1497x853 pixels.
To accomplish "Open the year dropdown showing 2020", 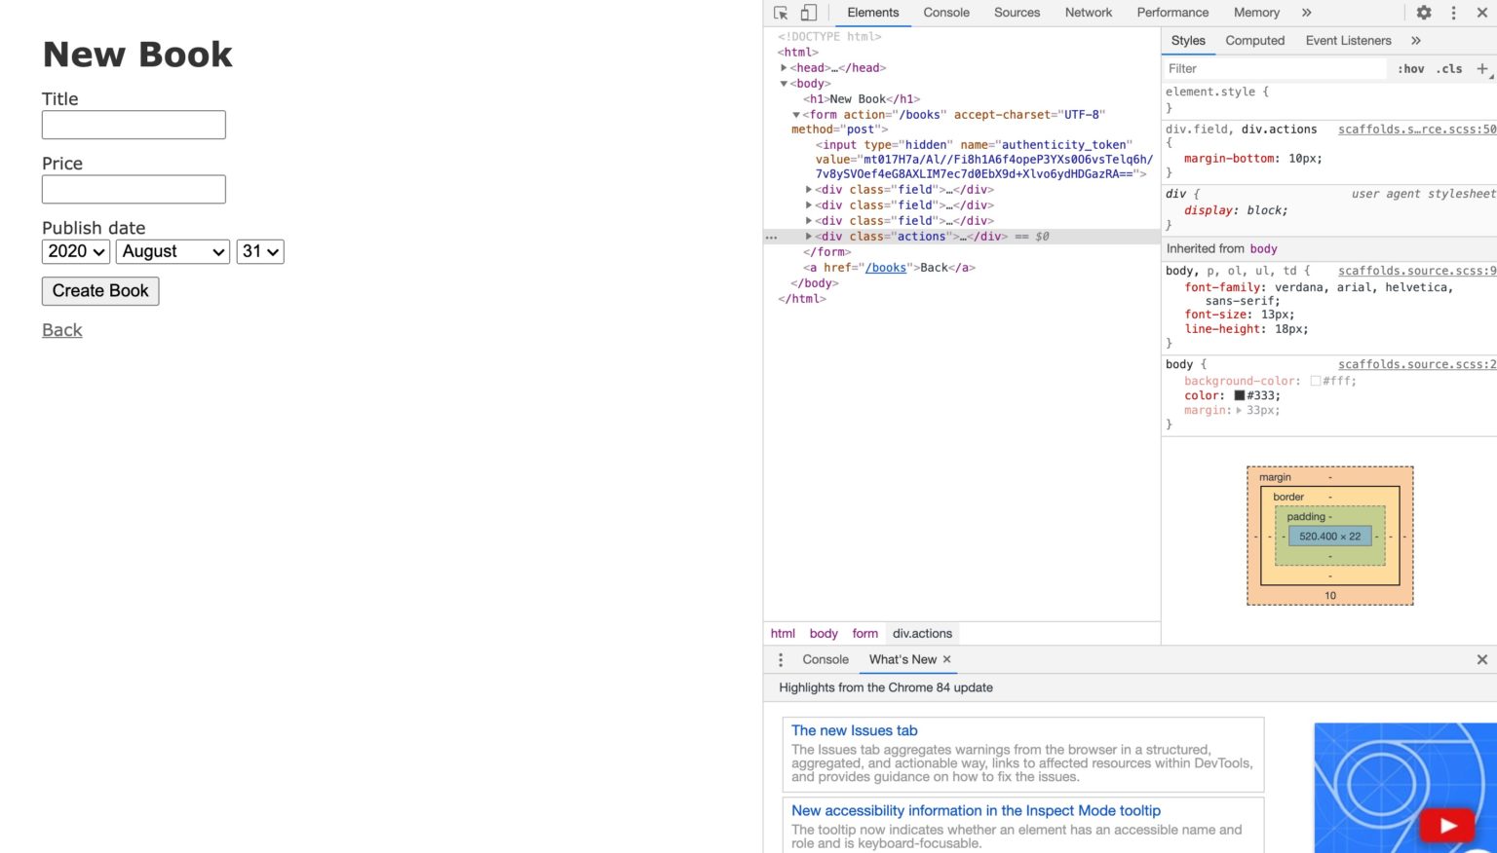I will point(75,251).
